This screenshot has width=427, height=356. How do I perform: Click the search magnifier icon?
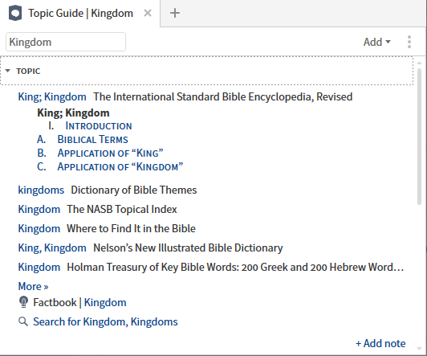click(x=23, y=321)
